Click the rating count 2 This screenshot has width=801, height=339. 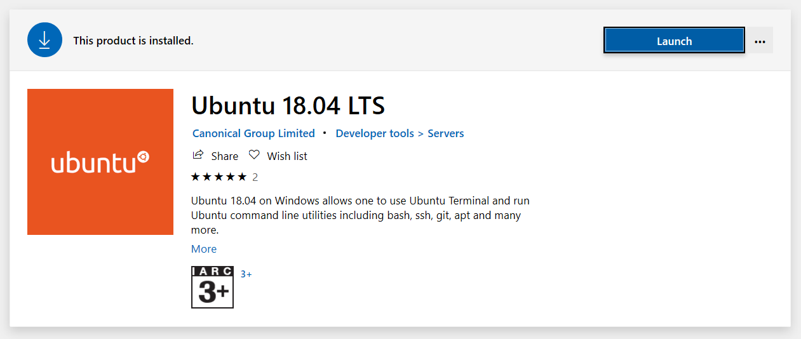tap(255, 177)
